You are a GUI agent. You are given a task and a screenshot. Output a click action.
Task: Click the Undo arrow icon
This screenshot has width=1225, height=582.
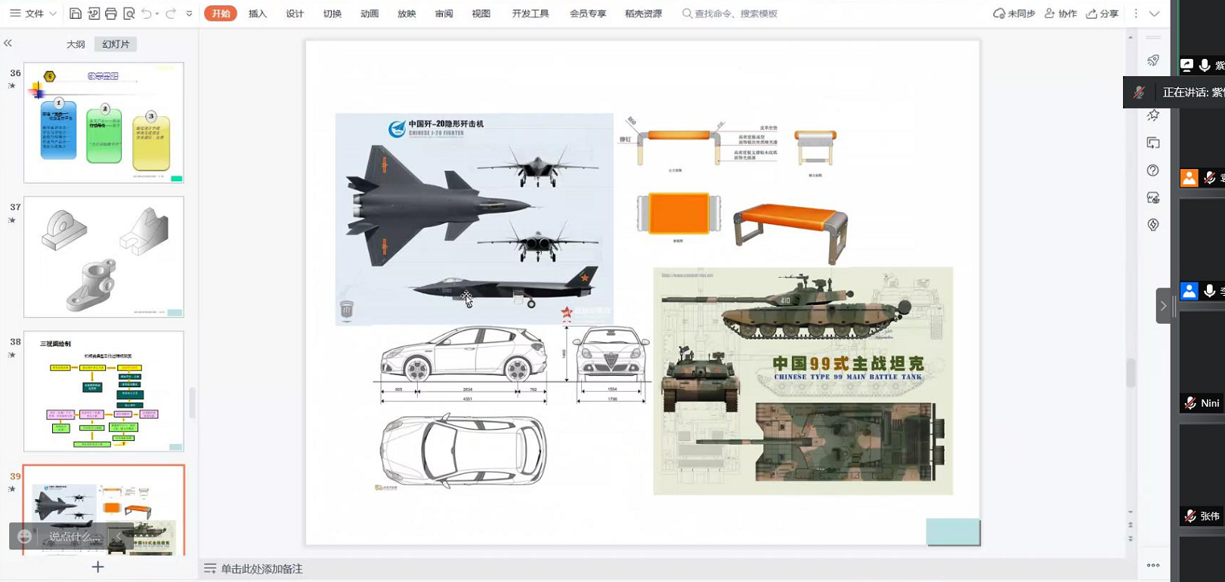click(x=147, y=14)
